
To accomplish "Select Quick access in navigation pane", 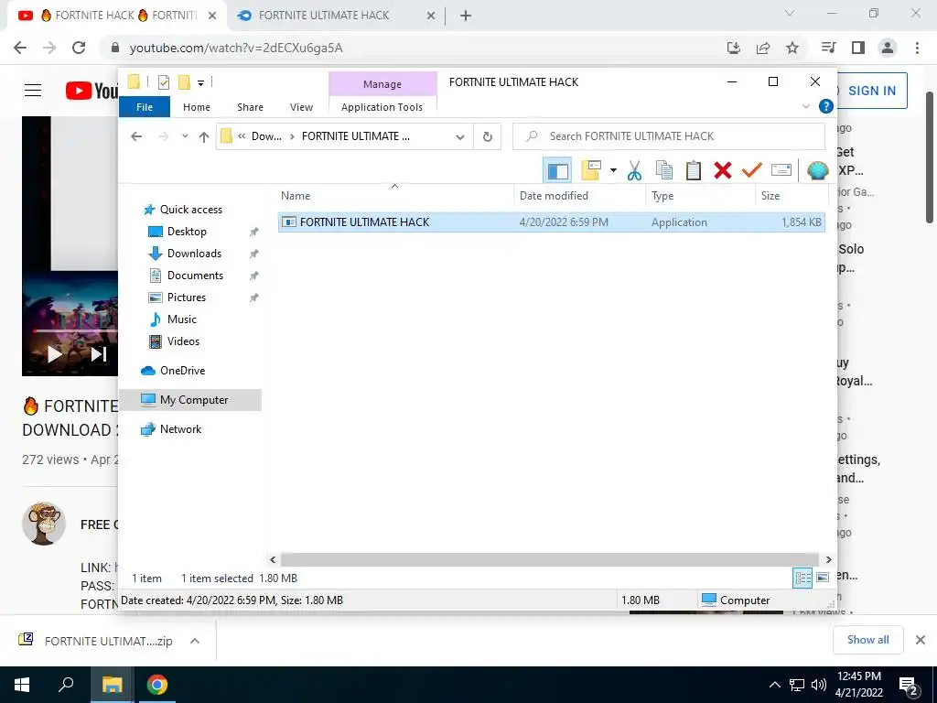I will point(190,210).
